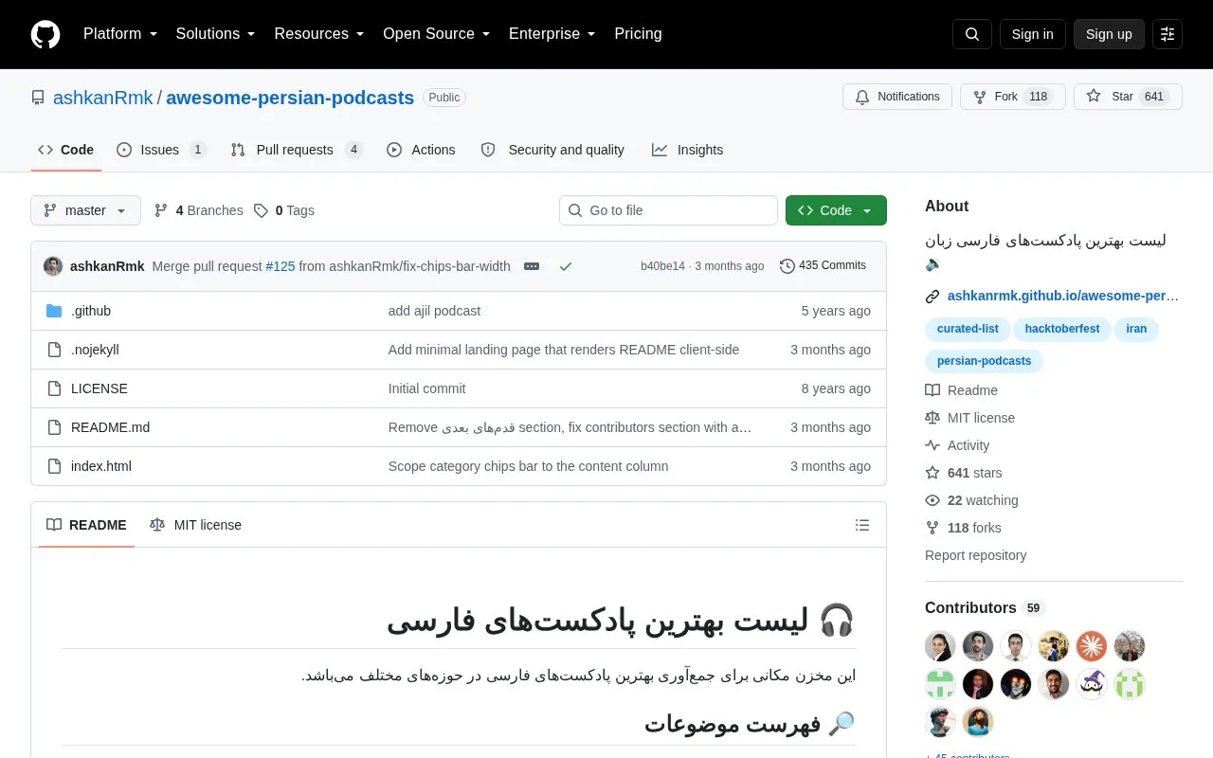Click the scale icon beside MIT license in About

932,418
